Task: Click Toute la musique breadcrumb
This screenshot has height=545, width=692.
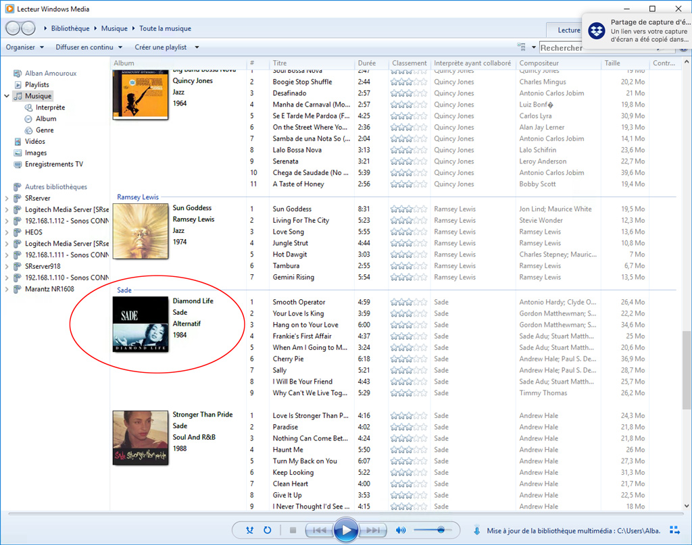Action: [165, 28]
